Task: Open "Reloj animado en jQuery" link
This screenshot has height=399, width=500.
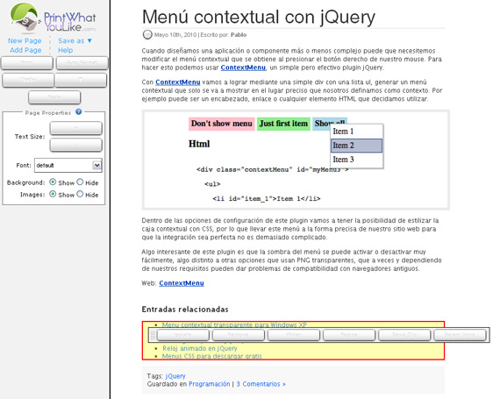Action: 200,348
